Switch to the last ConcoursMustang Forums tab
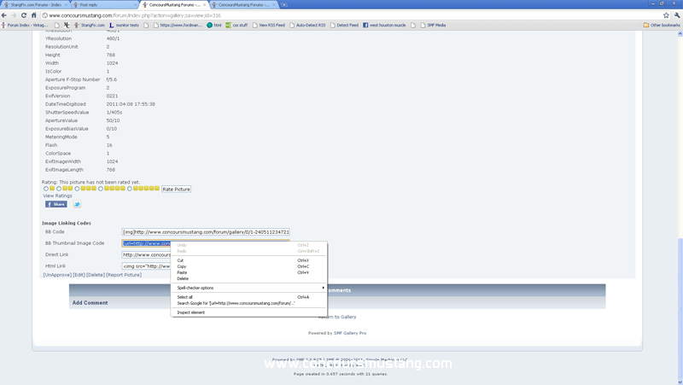683x385 pixels. tap(243, 5)
